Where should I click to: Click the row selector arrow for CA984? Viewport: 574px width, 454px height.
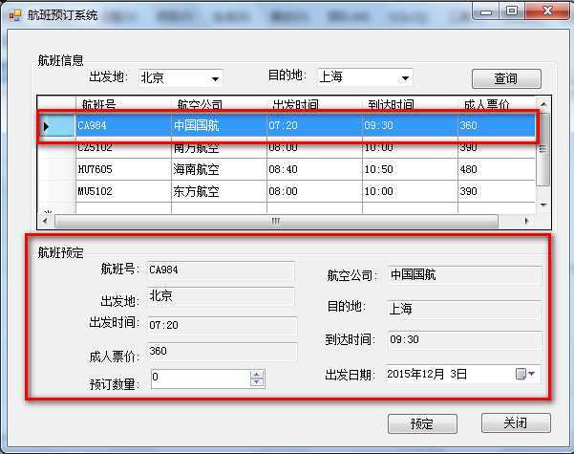point(56,126)
